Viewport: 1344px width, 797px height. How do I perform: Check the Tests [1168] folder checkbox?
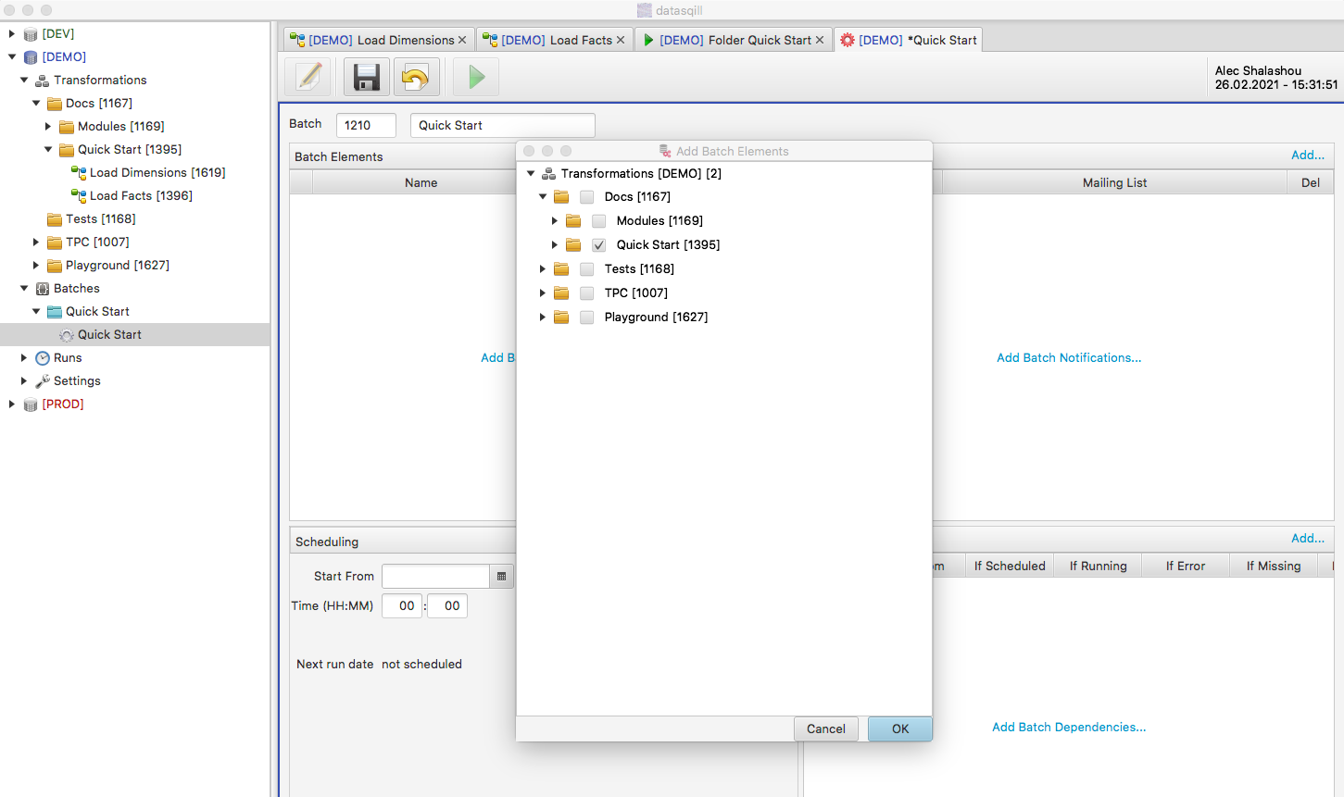587,269
